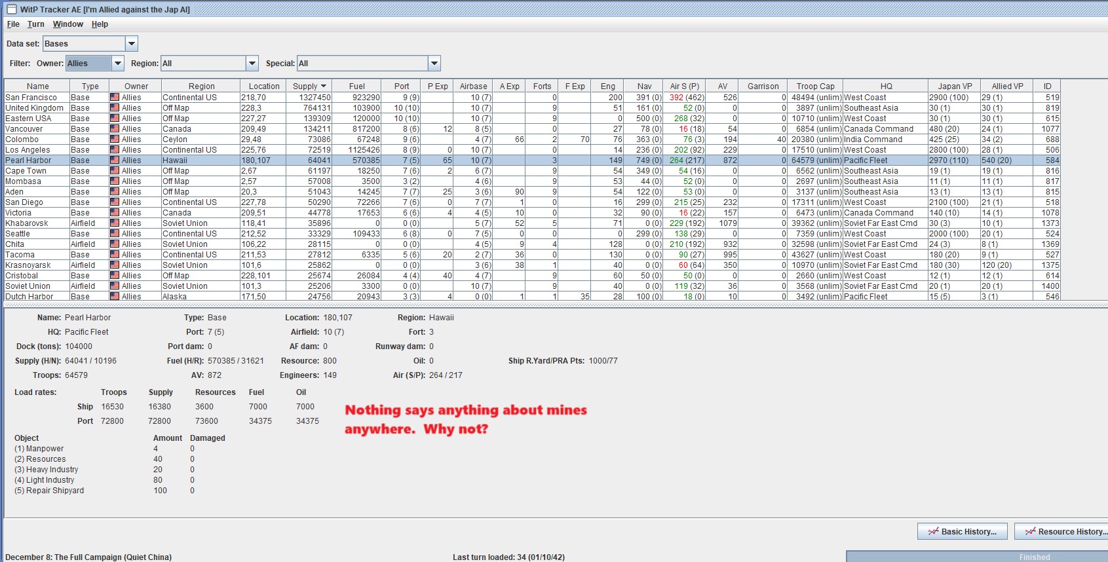The image size is (1108, 562).
Task: Select the Pearl Harbor name in table
Action: pos(37,160)
